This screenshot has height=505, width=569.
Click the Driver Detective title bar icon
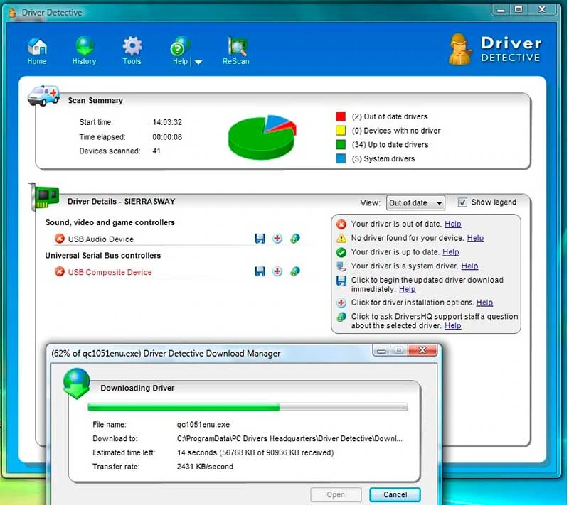tap(12, 13)
